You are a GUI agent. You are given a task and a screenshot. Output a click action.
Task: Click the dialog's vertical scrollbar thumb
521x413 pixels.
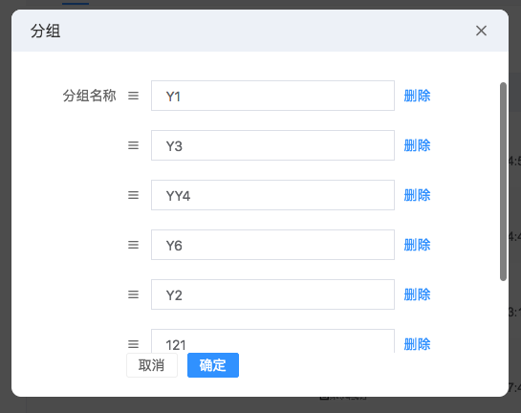(x=503, y=182)
